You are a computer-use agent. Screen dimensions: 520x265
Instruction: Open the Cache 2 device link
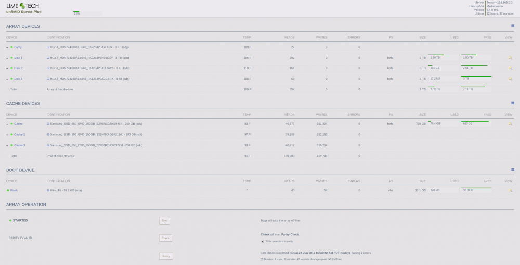tap(20, 134)
